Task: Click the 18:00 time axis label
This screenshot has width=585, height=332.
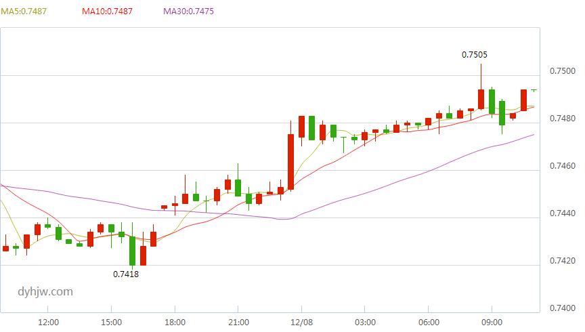Action: click(x=175, y=322)
